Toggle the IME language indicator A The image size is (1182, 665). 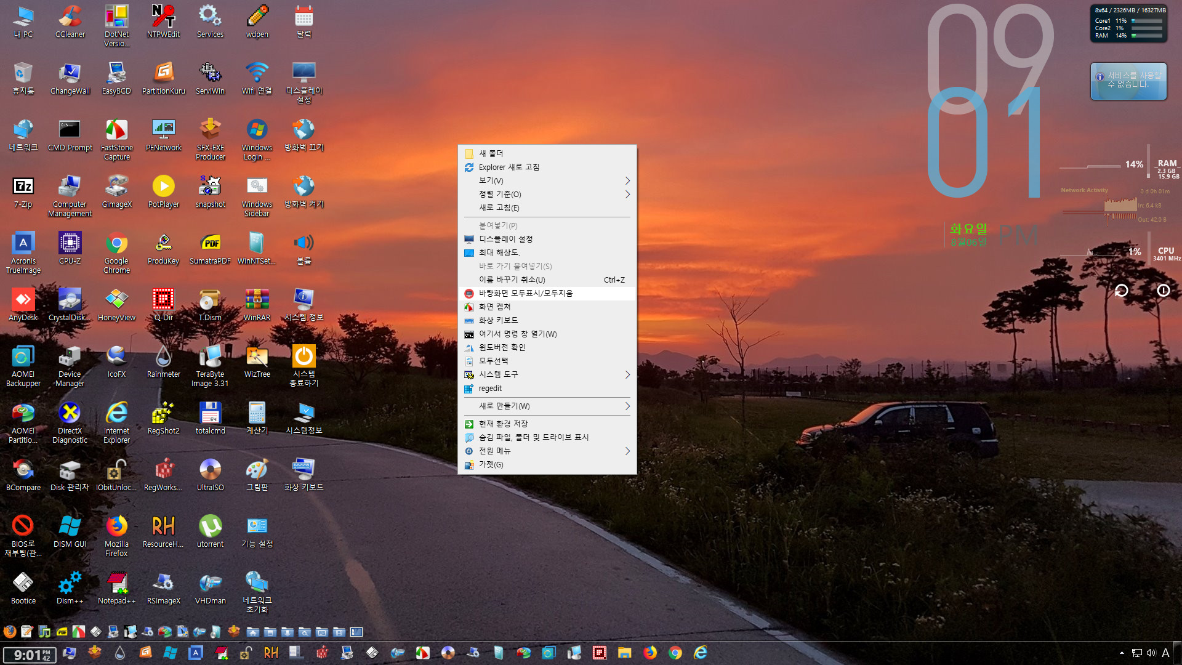1165,653
